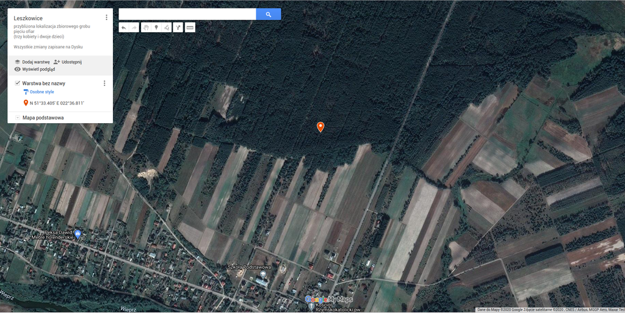The image size is (625, 313).
Task: Open the Leszkowice map options menu
Action: [x=106, y=18]
